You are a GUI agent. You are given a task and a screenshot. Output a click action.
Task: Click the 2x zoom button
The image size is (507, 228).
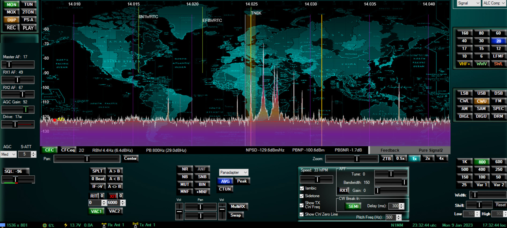pyautogui.click(x=428, y=159)
